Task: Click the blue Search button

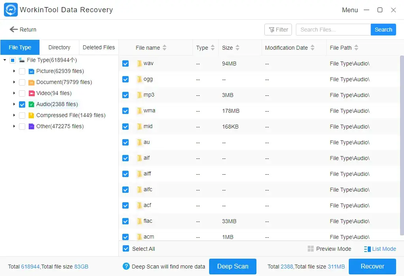Action: [x=383, y=30]
